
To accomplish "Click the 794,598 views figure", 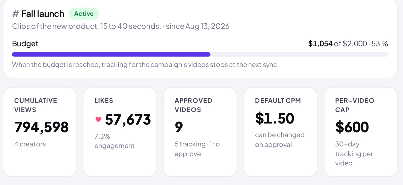I will (41, 127).
